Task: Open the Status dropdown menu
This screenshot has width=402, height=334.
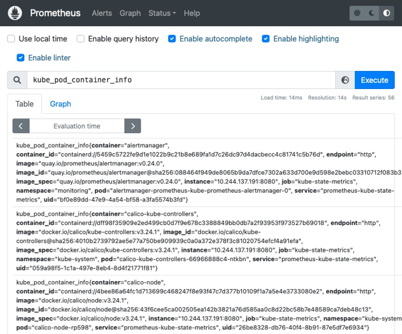Action: [x=162, y=13]
